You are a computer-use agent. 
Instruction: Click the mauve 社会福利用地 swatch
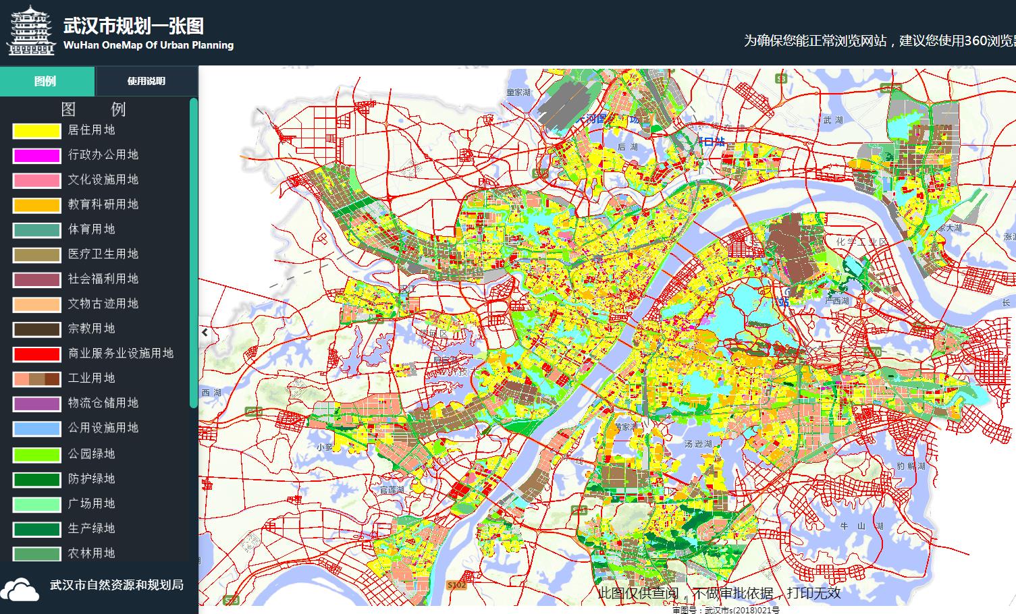click(36, 280)
